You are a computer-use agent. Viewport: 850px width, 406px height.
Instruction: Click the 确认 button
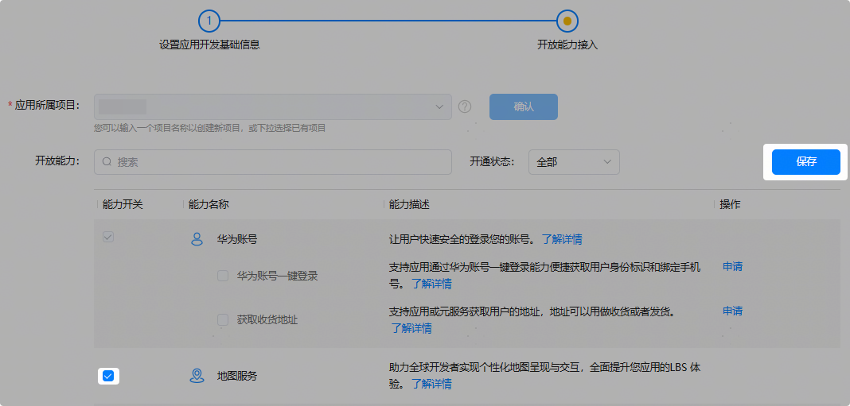[524, 106]
